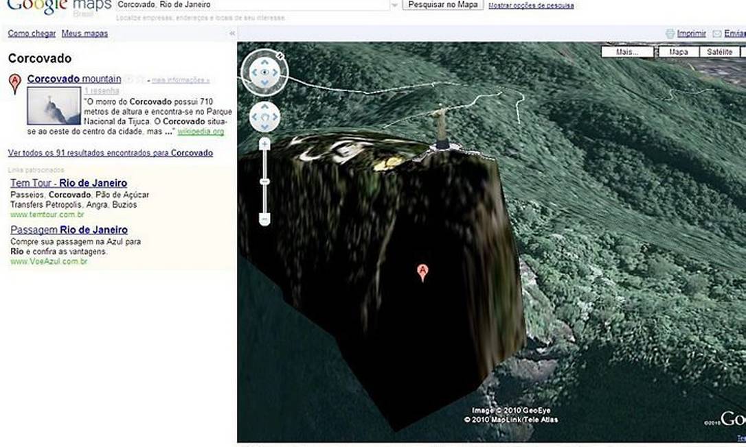Toggle the star to save Corcovado mountain

point(129,79)
